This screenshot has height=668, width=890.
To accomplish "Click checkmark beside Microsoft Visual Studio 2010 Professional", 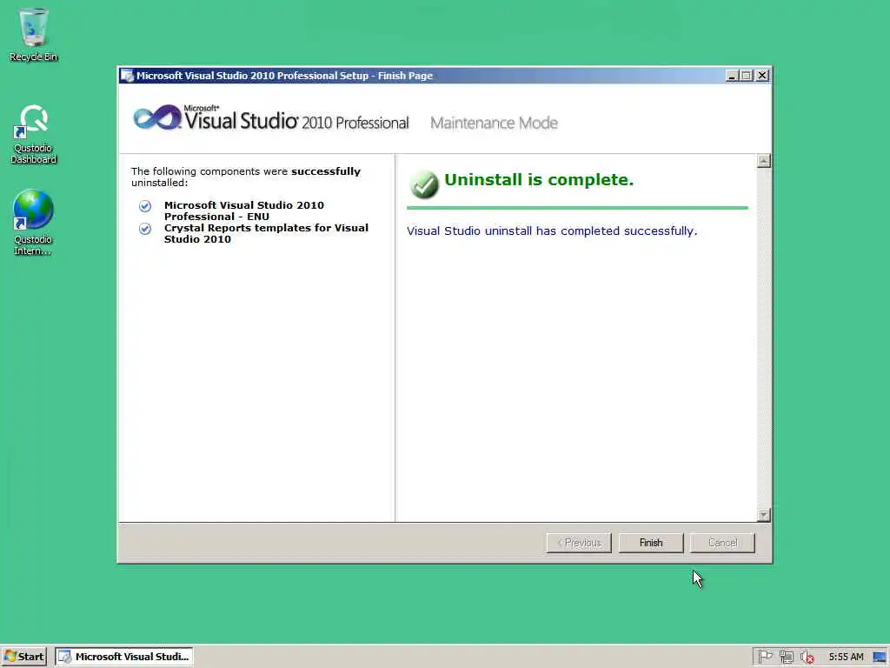I will [145, 205].
